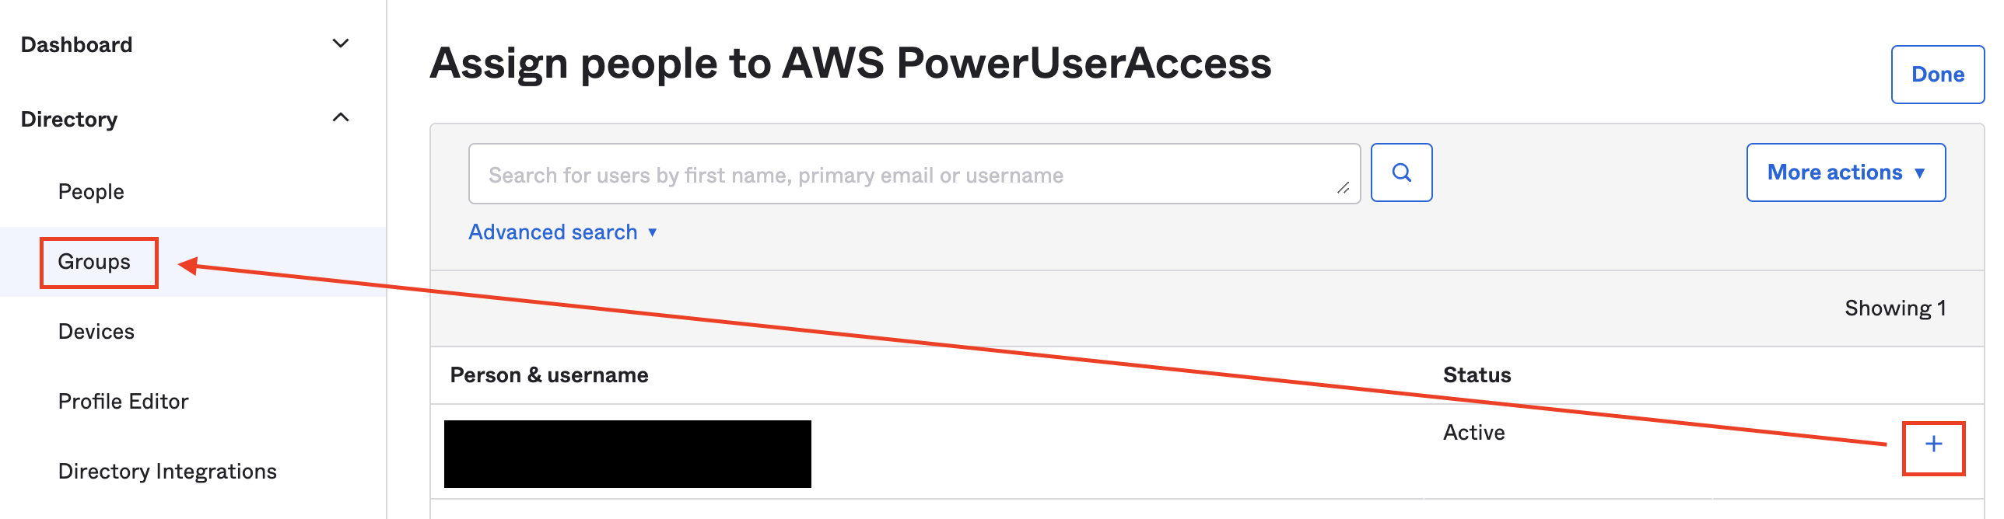Focus the user search text field
Image resolution: width=2004 pixels, height=519 pixels.
point(914,174)
